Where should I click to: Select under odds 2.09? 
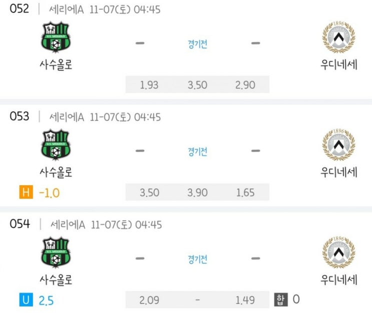tap(149, 300)
